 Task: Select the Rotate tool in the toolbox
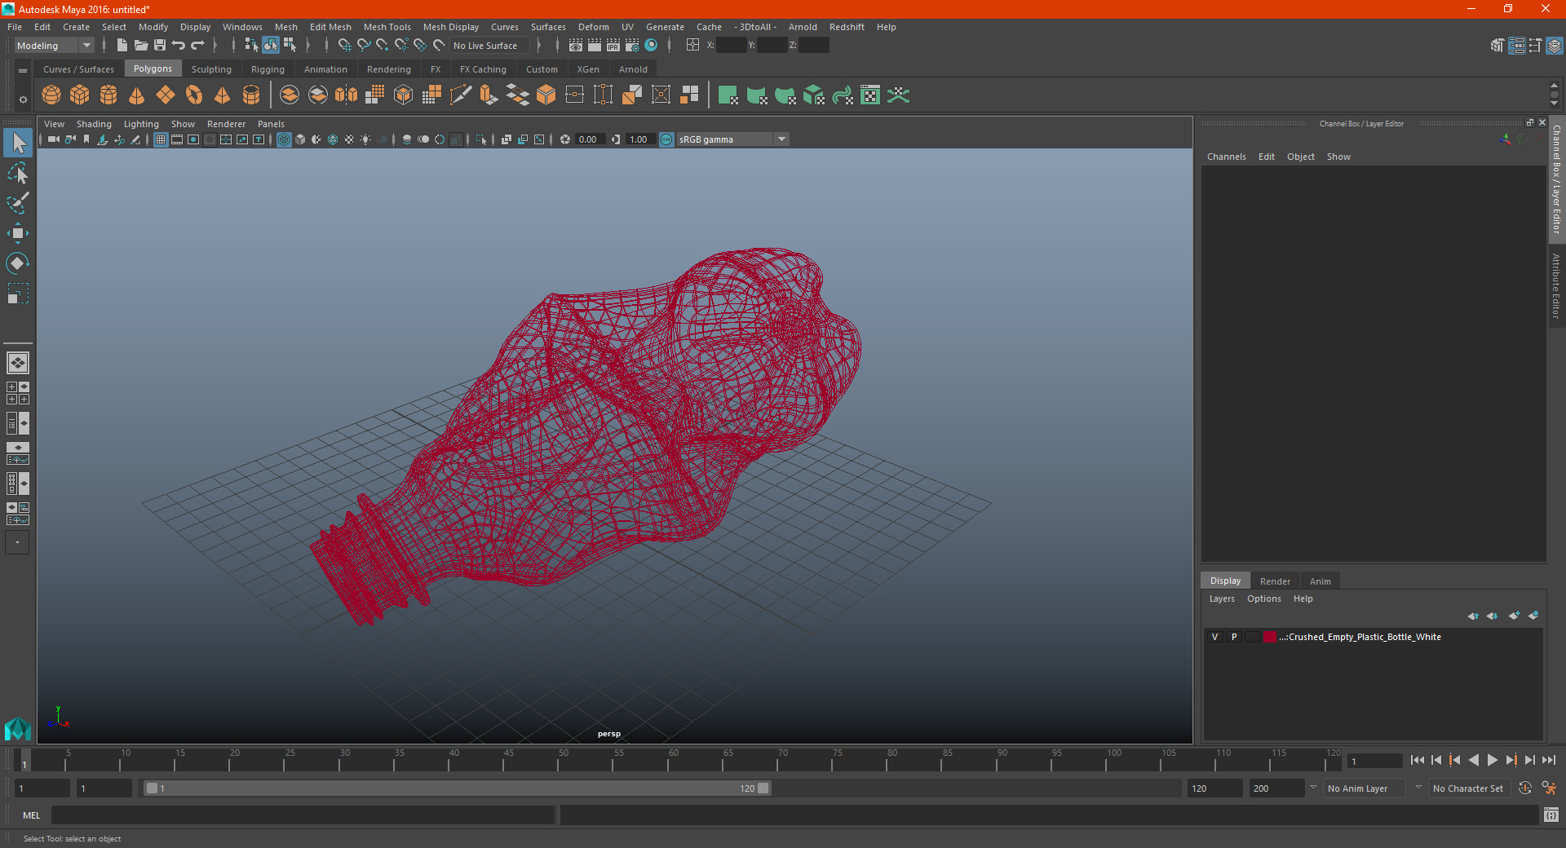coord(17,263)
